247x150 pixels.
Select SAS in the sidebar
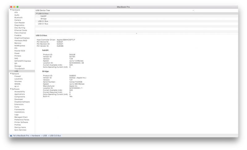point(16,58)
